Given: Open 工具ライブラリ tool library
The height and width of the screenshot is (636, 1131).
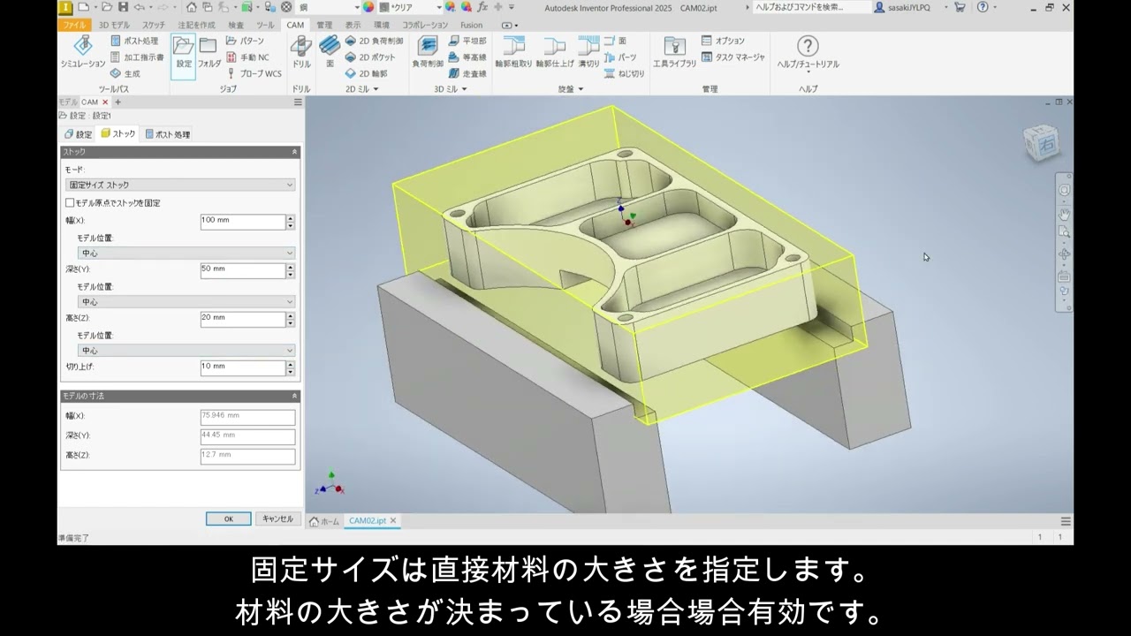Looking at the screenshot, I should (x=674, y=53).
